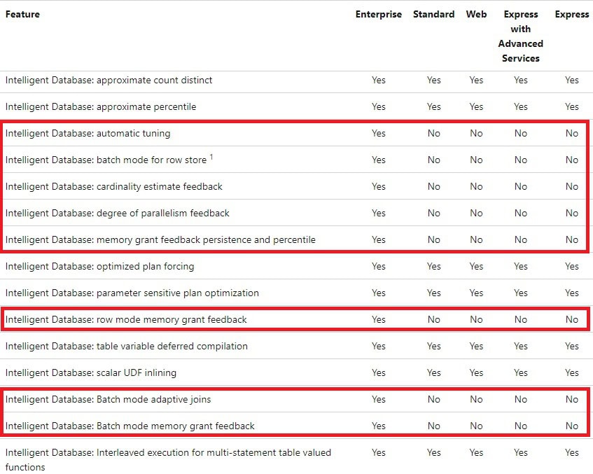Image resolution: width=593 pixels, height=474 pixels.
Task: Select row mode memory grant feedback label
Action: (126, 320)
